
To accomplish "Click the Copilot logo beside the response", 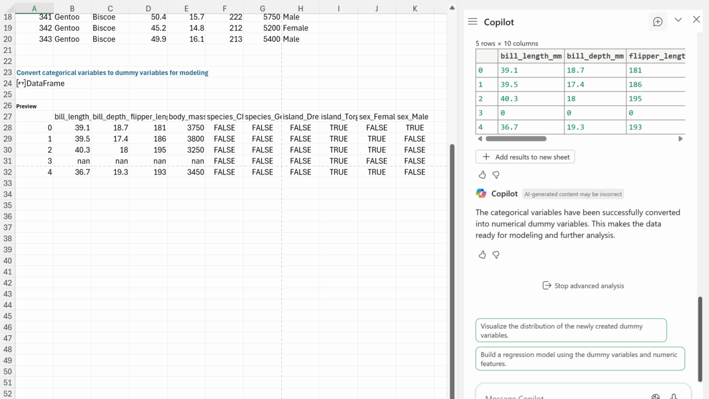I will click(481, 193).
